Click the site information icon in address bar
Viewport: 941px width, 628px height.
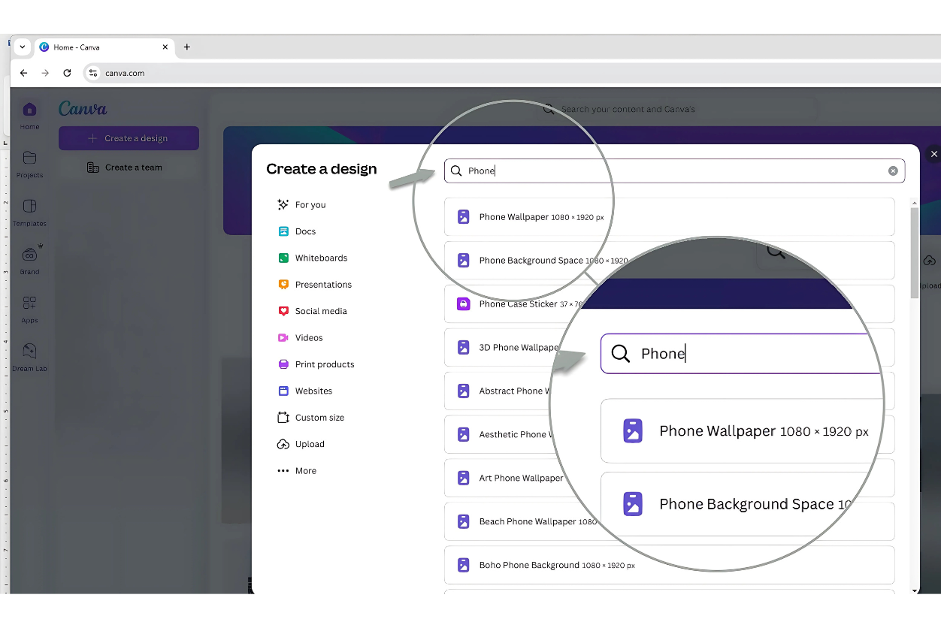tap(93, 73)
